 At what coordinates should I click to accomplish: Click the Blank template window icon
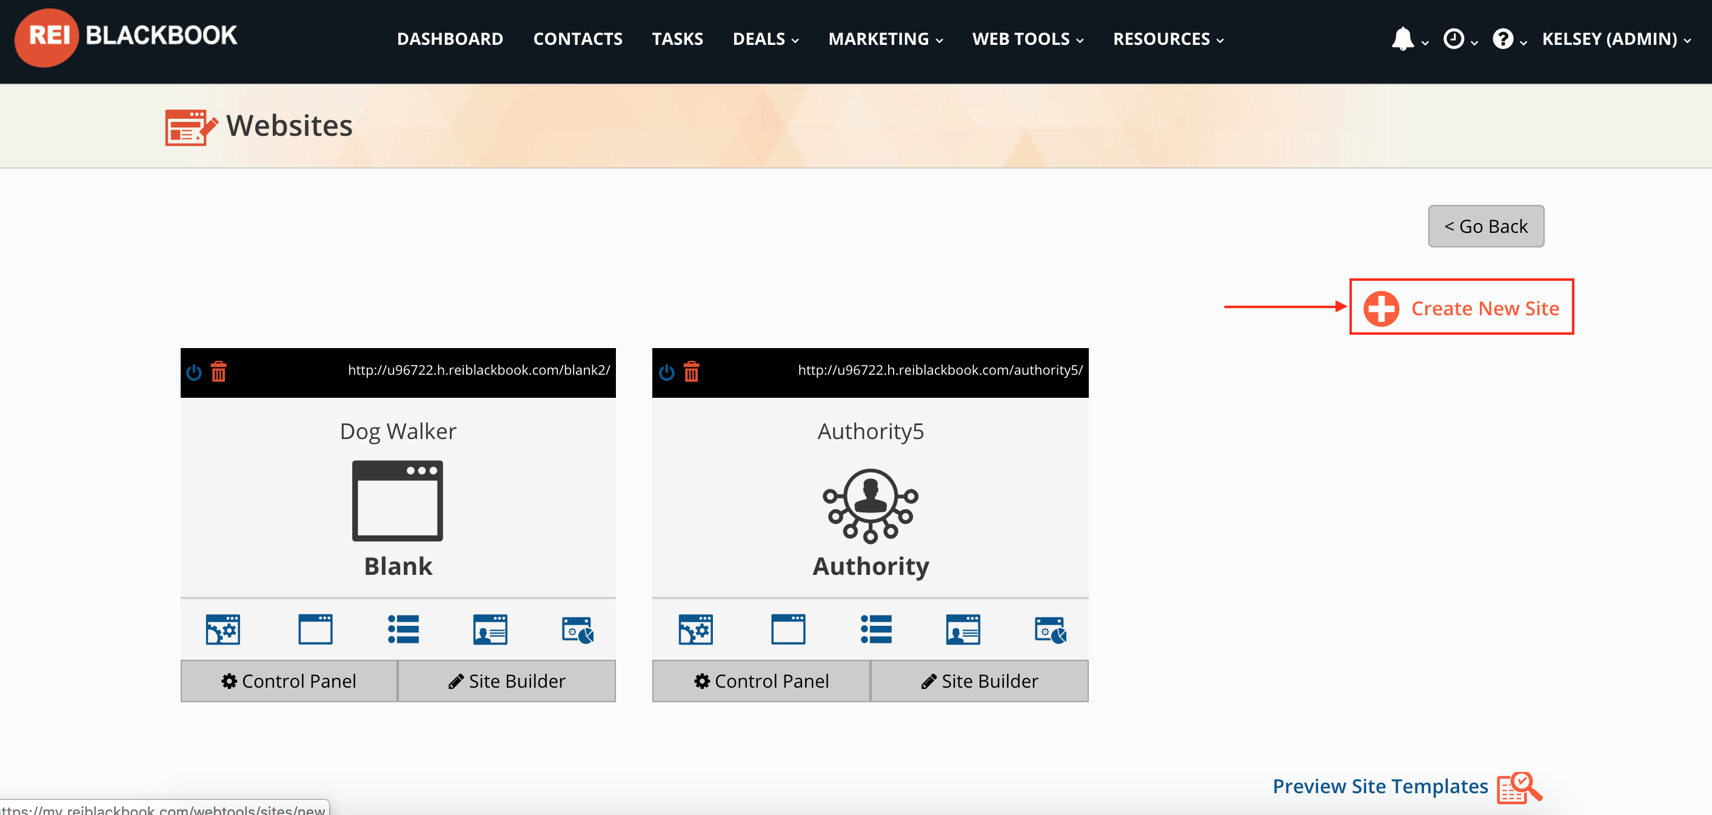pos(398,500)
